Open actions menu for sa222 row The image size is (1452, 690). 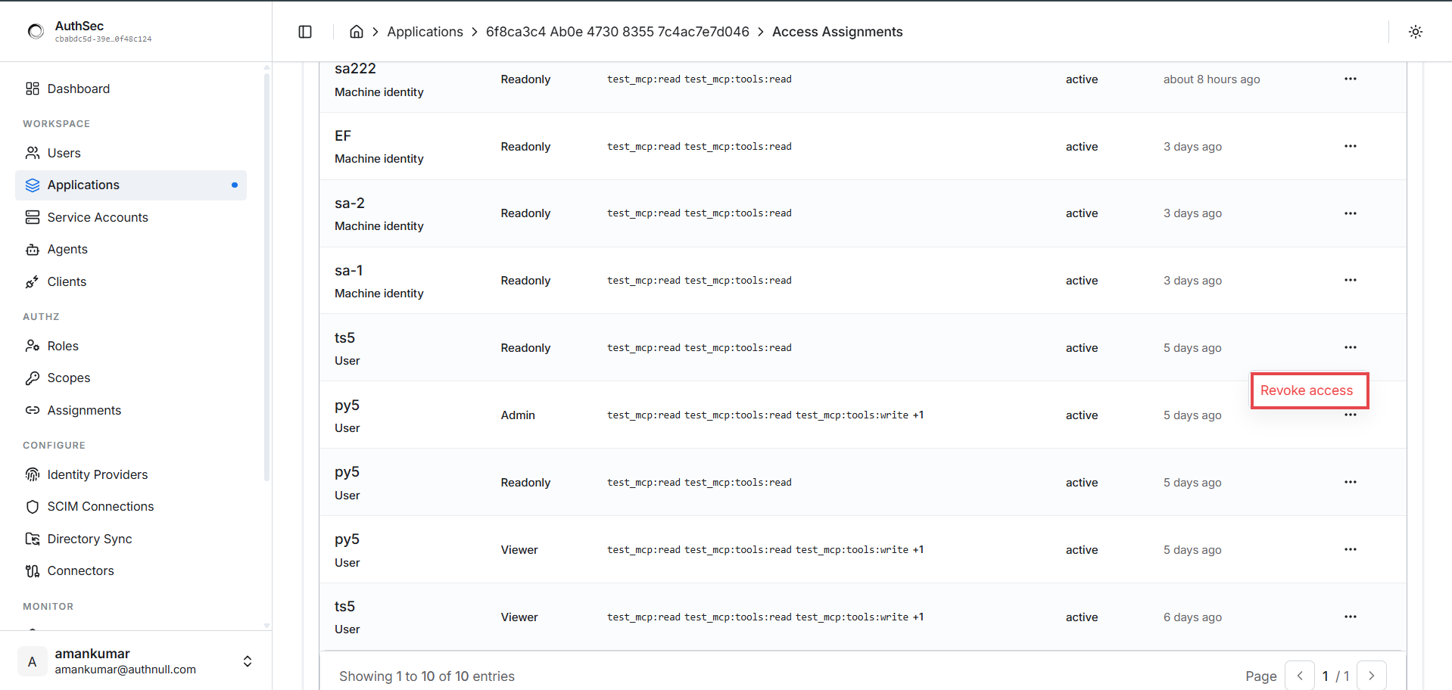[x=1351, y=79]
